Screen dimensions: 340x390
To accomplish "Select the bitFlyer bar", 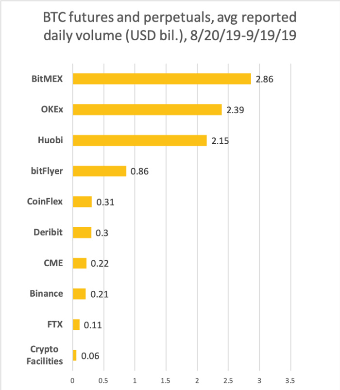I will [100, 171].
